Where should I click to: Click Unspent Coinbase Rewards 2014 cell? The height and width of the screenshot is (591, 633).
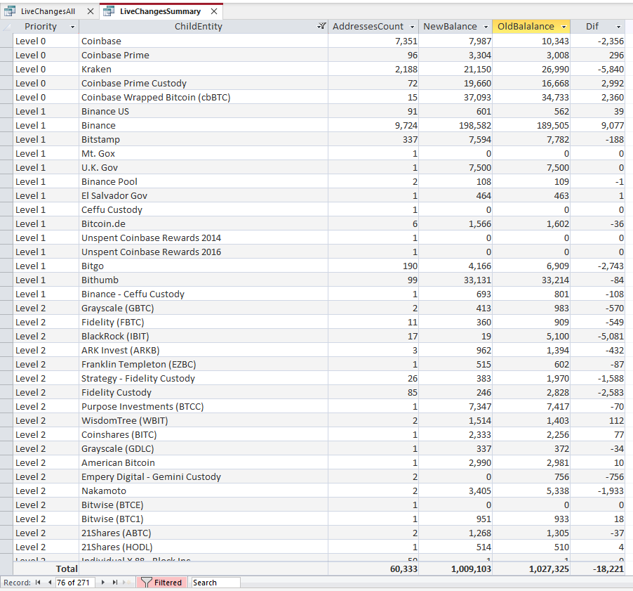tap(204, 238)
